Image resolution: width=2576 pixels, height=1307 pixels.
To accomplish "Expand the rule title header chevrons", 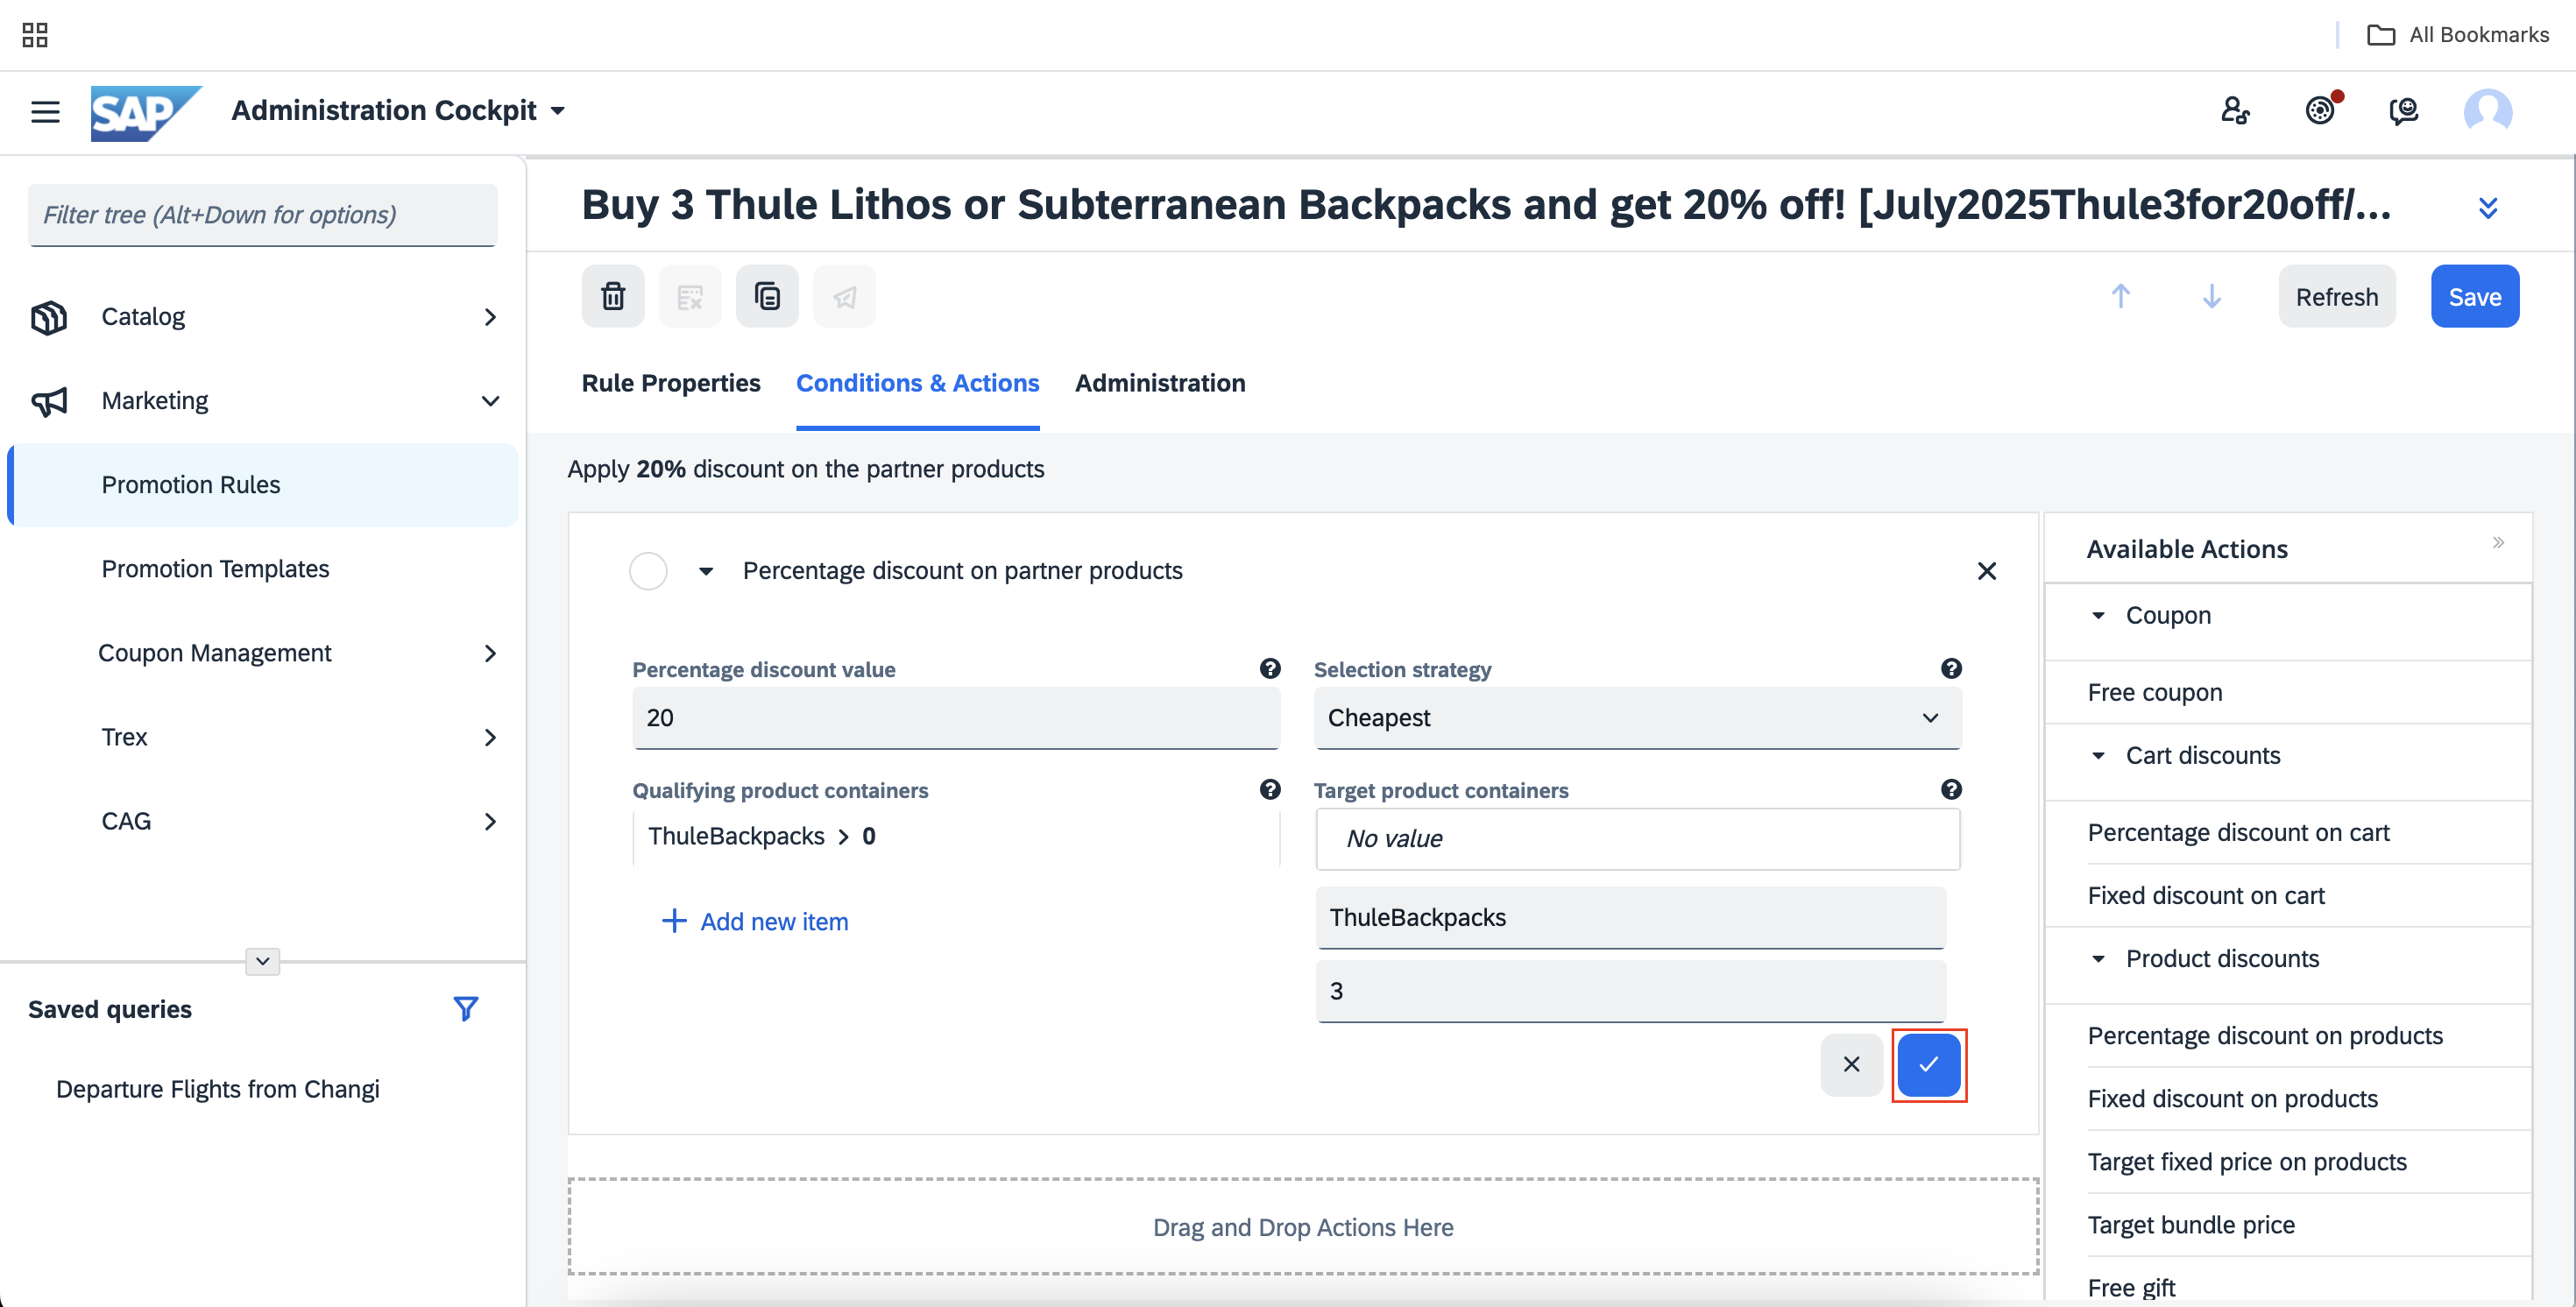I will coord(2488,207).
